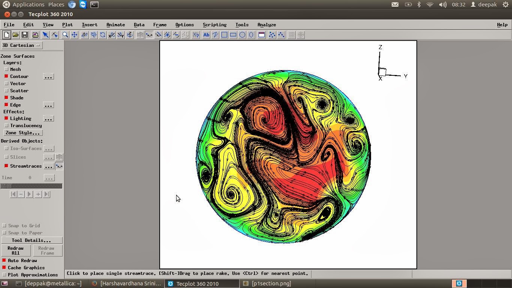Open the Analyze menu
The image size is (512, 288).
[x=266, y=25]
